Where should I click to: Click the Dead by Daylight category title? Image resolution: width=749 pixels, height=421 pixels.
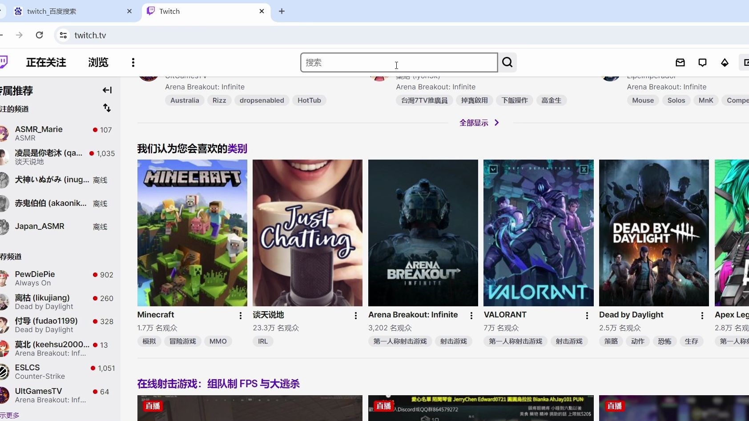(631, 315)
